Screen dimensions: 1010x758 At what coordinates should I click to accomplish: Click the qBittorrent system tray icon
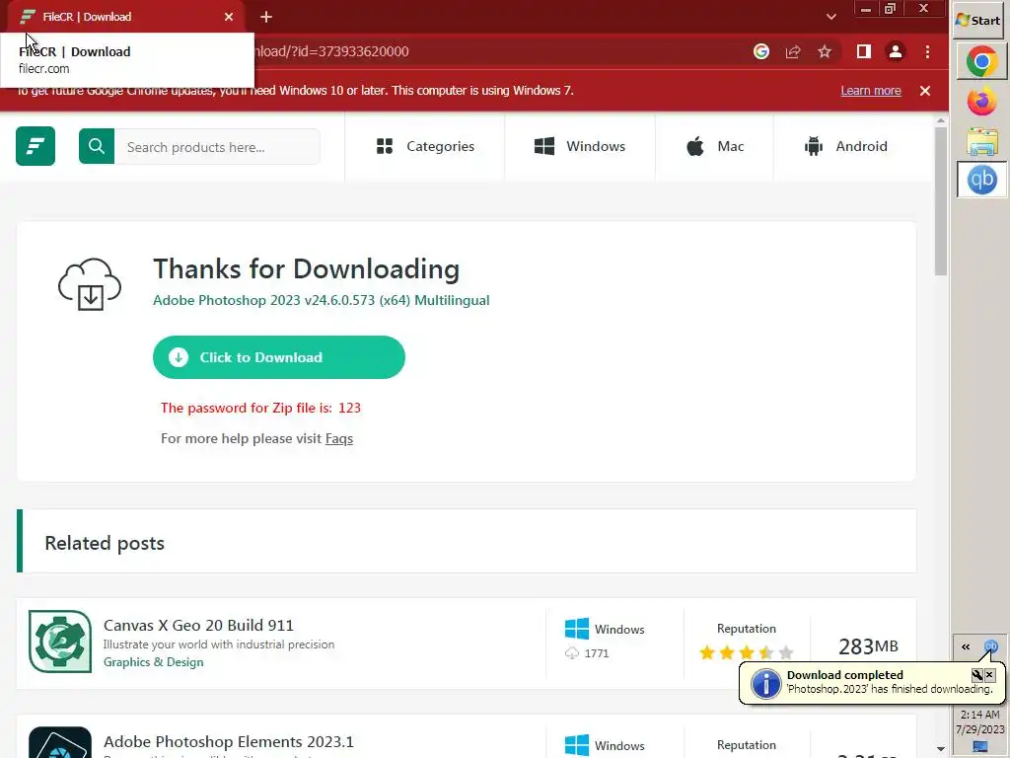[990, 645]
